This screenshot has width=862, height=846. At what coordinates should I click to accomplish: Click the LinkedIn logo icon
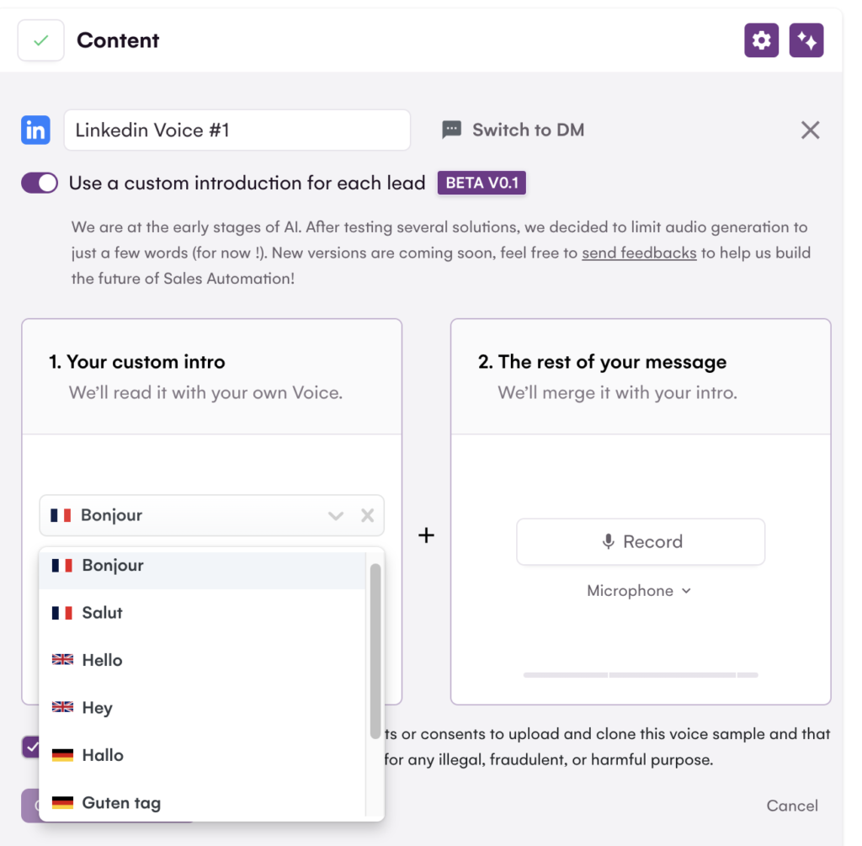point(35,130)
